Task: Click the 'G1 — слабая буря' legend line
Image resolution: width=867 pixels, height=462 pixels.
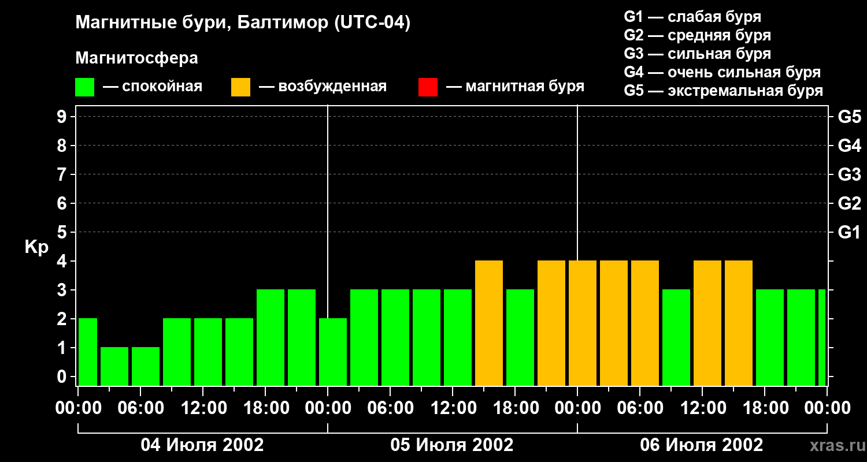Action: coord(692,17)
